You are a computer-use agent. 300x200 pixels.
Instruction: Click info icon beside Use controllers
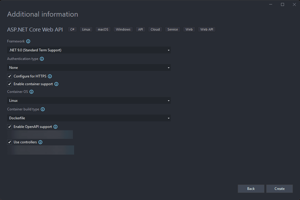(40, 142)
